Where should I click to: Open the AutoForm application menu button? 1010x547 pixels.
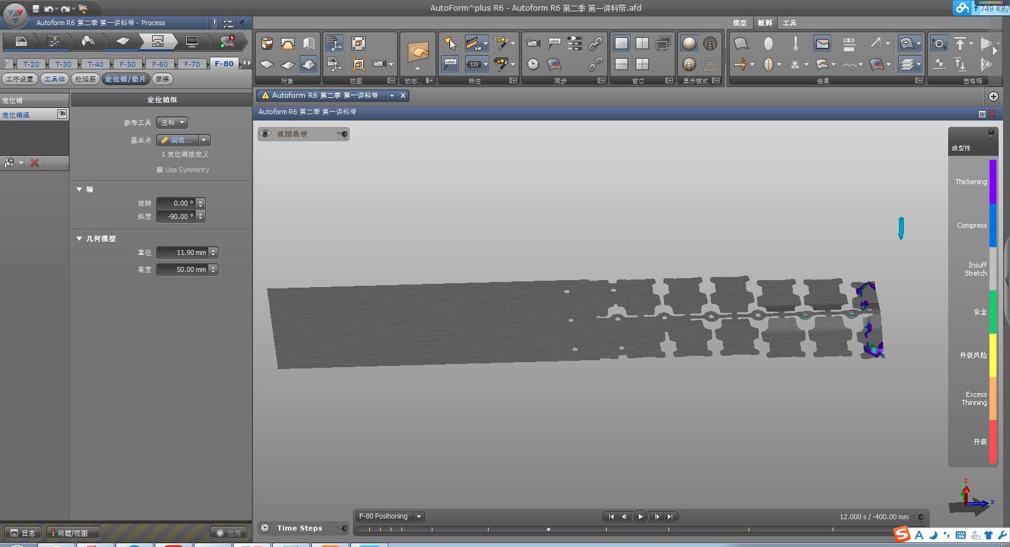[15, 14]
